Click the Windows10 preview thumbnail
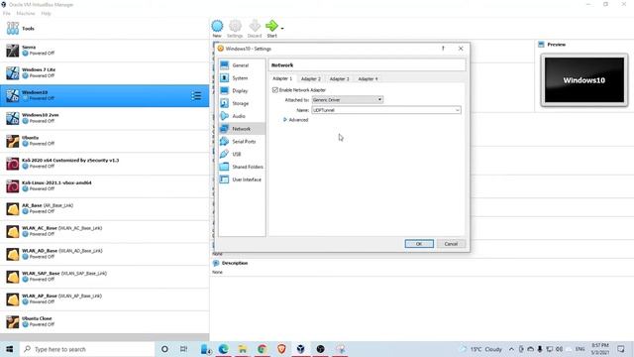 click(584, 79)
